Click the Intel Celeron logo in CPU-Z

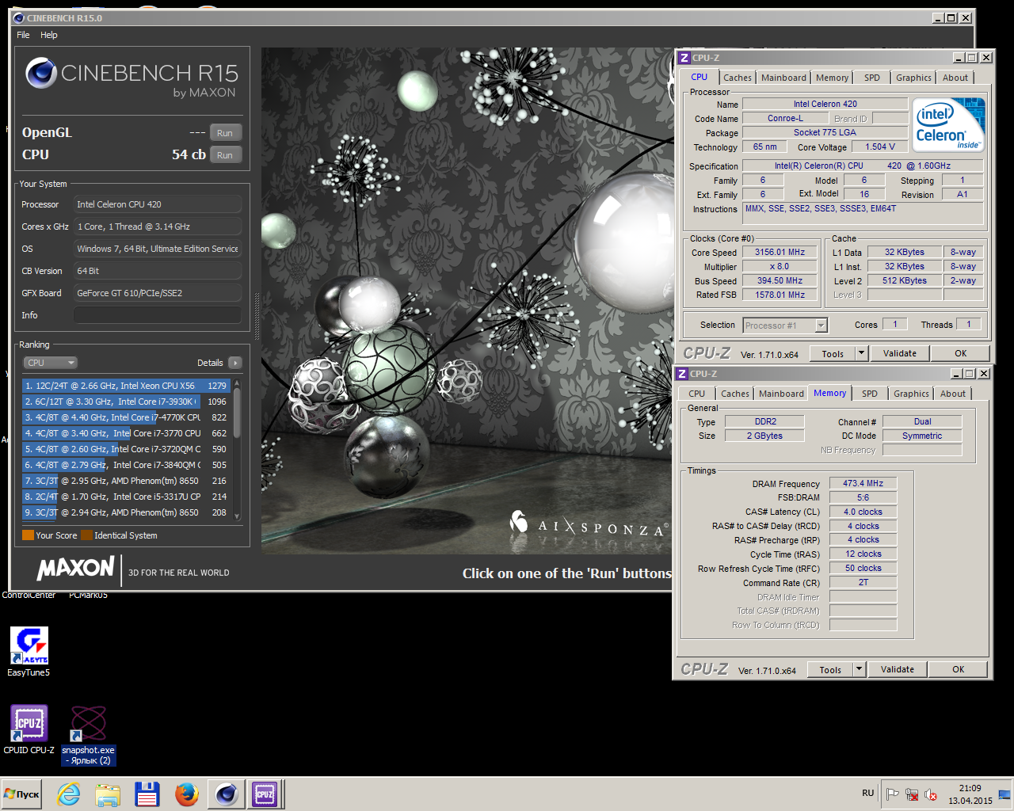[x=949, y=124]
